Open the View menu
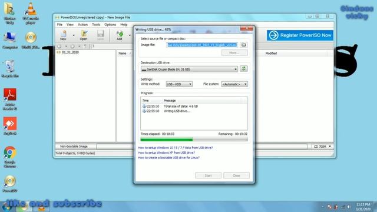377x212 pixels. pos(70,25)
